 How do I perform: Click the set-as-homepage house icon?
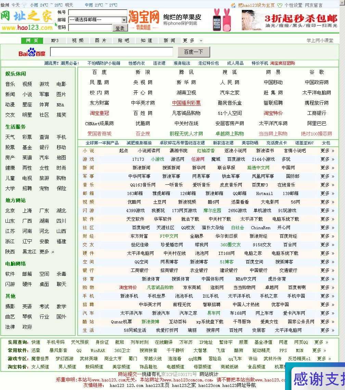[233, 5]
